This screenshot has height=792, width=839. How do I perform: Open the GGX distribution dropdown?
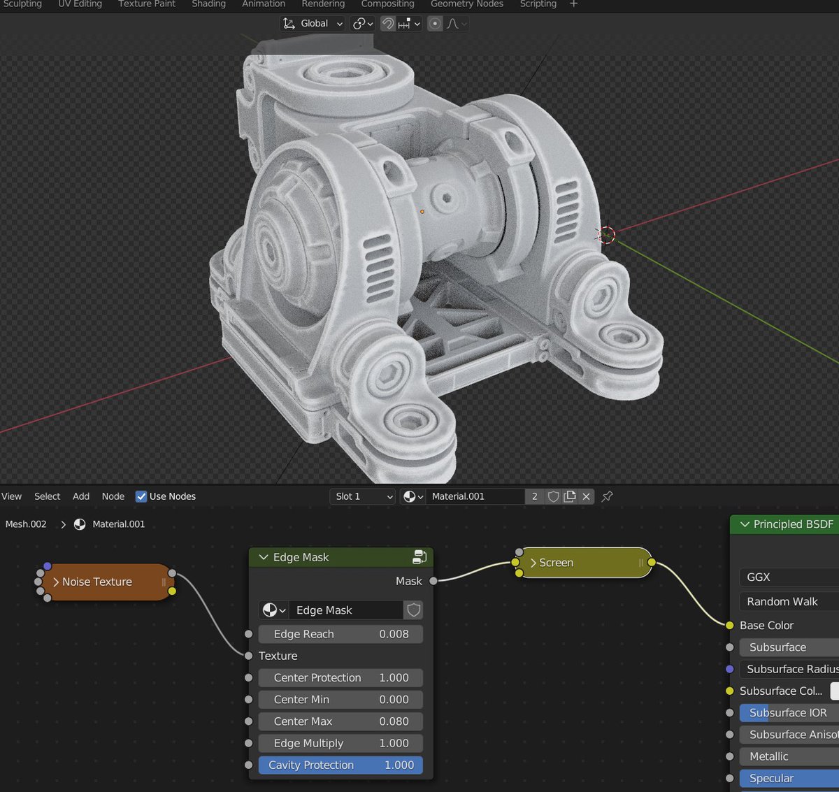tap(789, 577)
